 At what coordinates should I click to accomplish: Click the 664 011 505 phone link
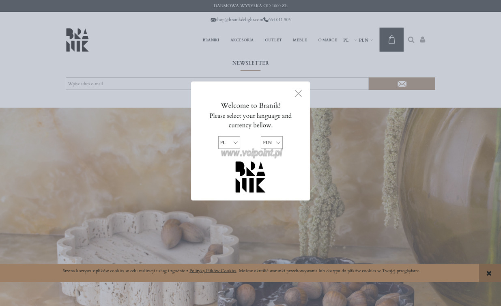click(x=277, y=19)
